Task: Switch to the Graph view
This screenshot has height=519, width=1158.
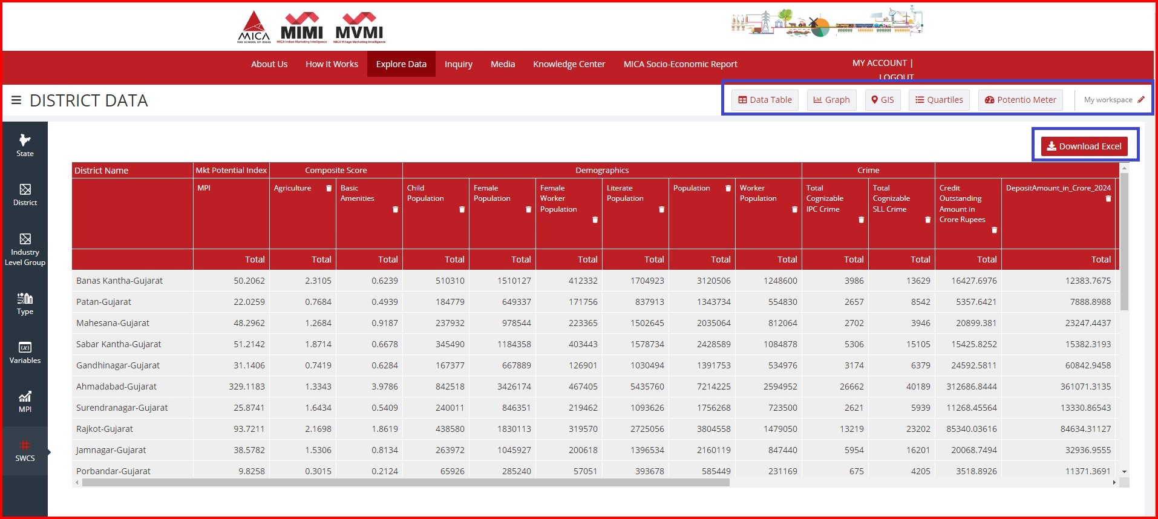Action: point(831,100)
